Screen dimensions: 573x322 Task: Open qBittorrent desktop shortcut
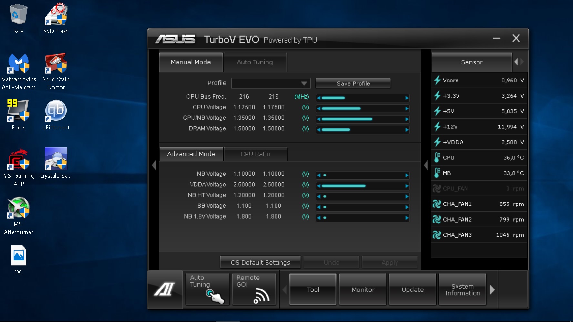pos(56,115)
